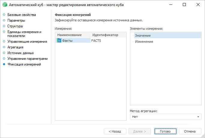Go to the Агрегация step
Viewport: 205px width, 138px height.
[15, 47]
